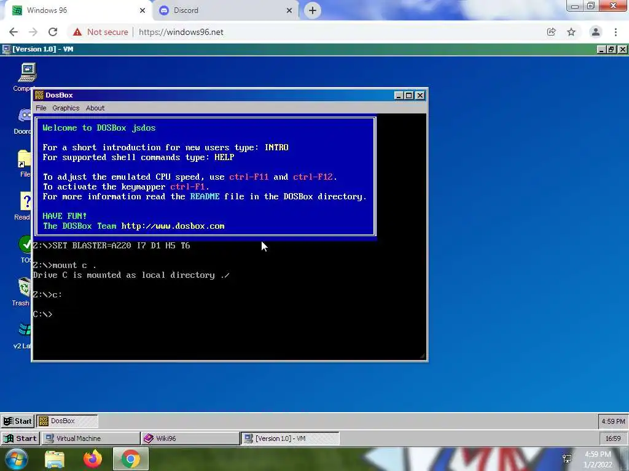Open a new browser tab
629x471 pixels.
click(313, 10)
